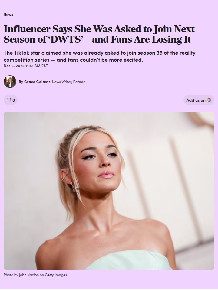
Task: Click the Dec 5, 2025 publish timestamp
Action: click(26, 66)
